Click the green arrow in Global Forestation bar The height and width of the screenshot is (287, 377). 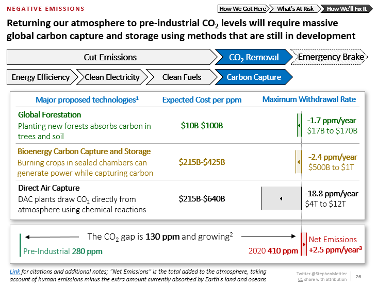tap(299, 126)
